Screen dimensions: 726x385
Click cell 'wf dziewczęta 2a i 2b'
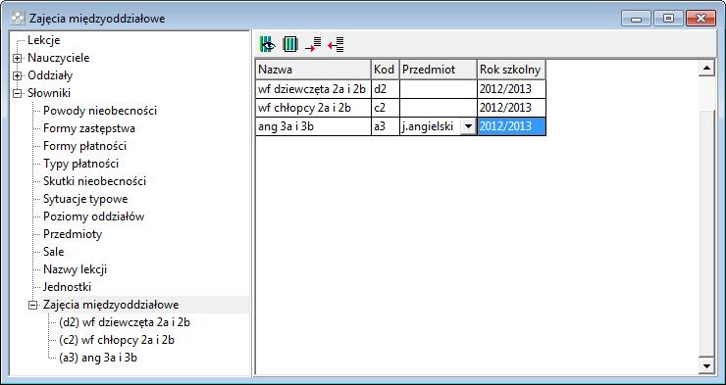click(313, 89)
